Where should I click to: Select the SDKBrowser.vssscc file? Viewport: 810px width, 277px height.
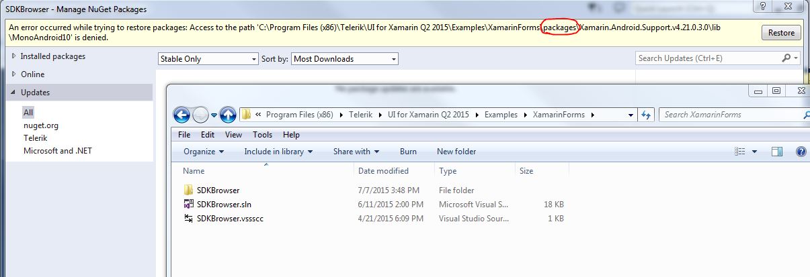point(229,219)
